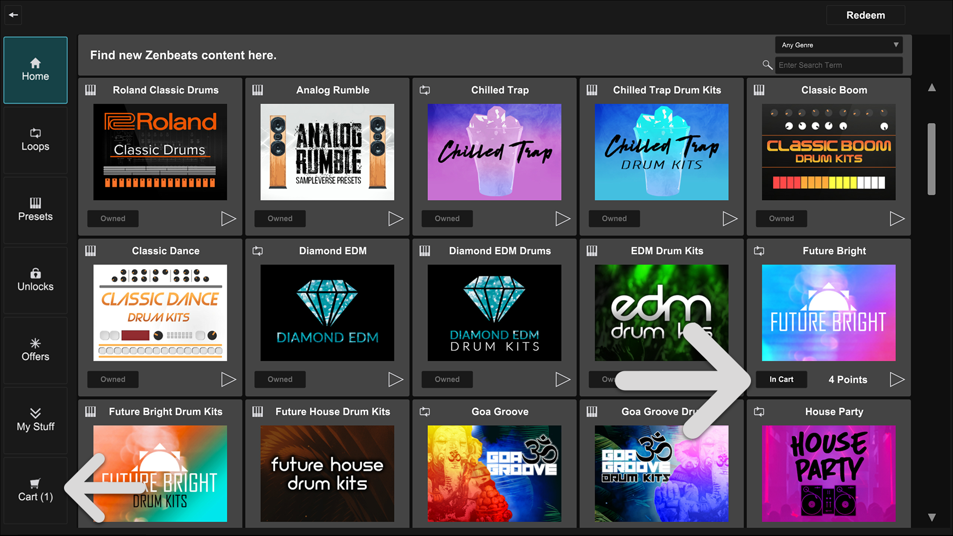The width and height of the screenshot is (953, 536).
Task: Open the Chilled Trap cover art
Action: (494, 152)
